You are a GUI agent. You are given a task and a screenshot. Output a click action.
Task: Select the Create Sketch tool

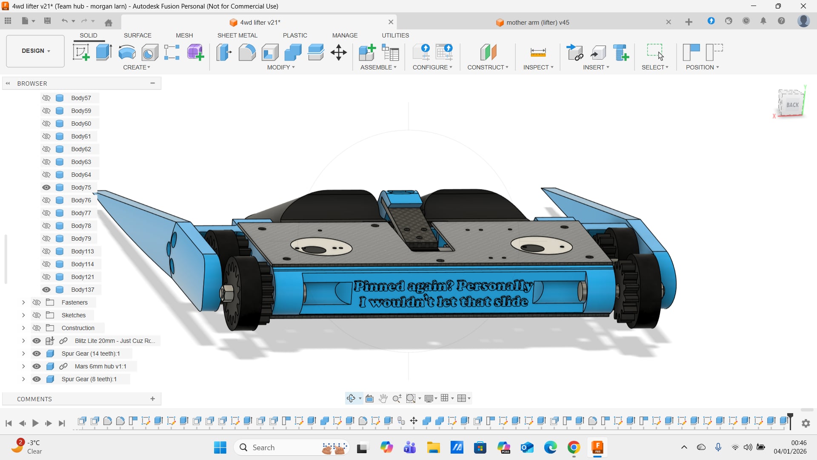[81, 52]
